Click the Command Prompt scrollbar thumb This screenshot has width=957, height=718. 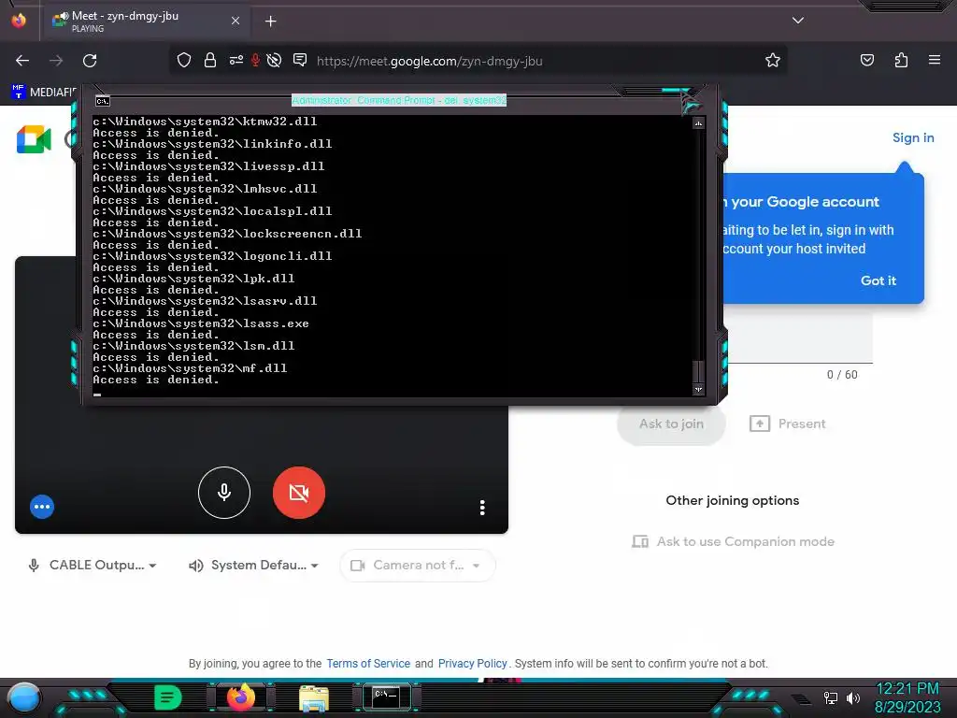pos(698,371)
